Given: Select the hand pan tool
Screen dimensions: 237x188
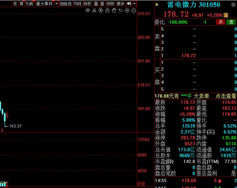Looking at the screenshot, I should pyautogui.click(x=114, y=10).
